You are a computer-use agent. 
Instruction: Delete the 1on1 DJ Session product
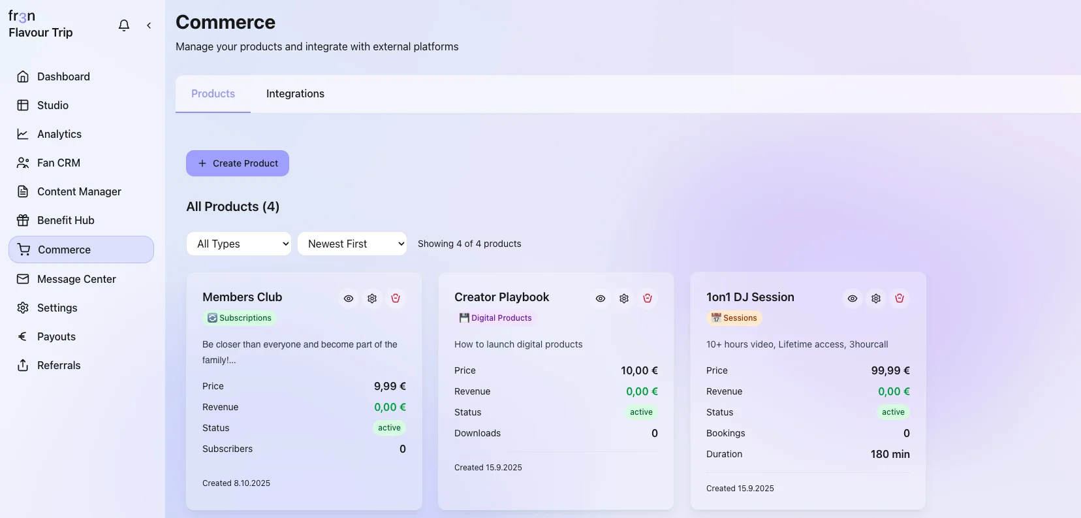click(x=900, y=299)
